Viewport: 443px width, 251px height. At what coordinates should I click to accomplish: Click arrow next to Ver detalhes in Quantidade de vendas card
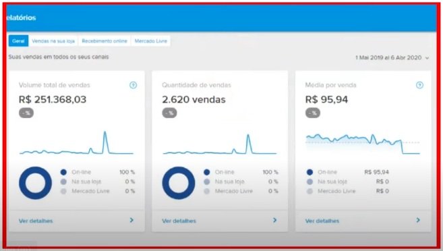click(275, 220)
